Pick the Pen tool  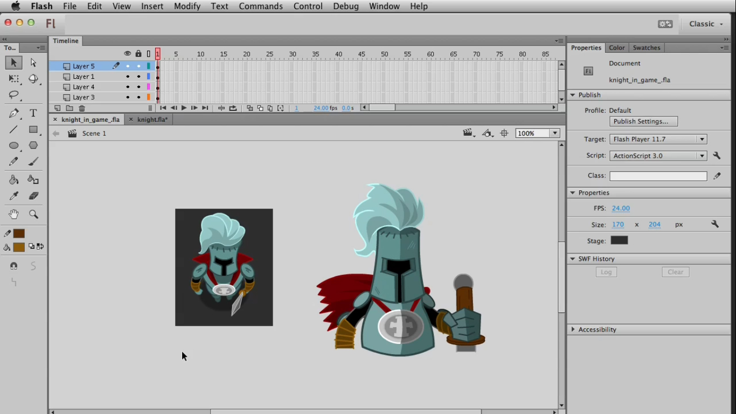[13, 113]
